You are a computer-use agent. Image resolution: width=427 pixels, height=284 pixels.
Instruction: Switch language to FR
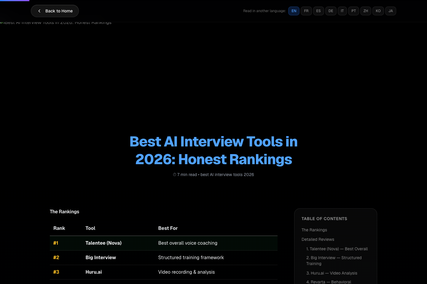click(x=306, y=11)
